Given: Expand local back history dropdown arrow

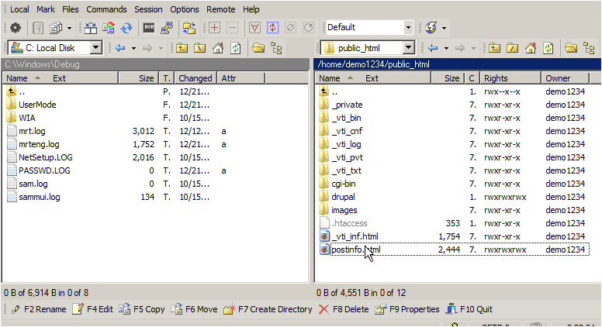Looking at the screenshot, I should click(133, 48).
